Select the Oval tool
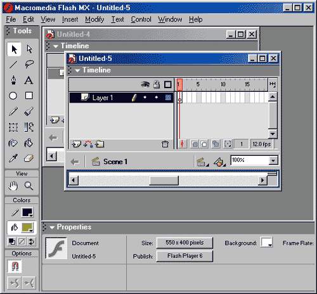Image resolution: width=317 pixels, height=294 pixels. click(13, 96)
